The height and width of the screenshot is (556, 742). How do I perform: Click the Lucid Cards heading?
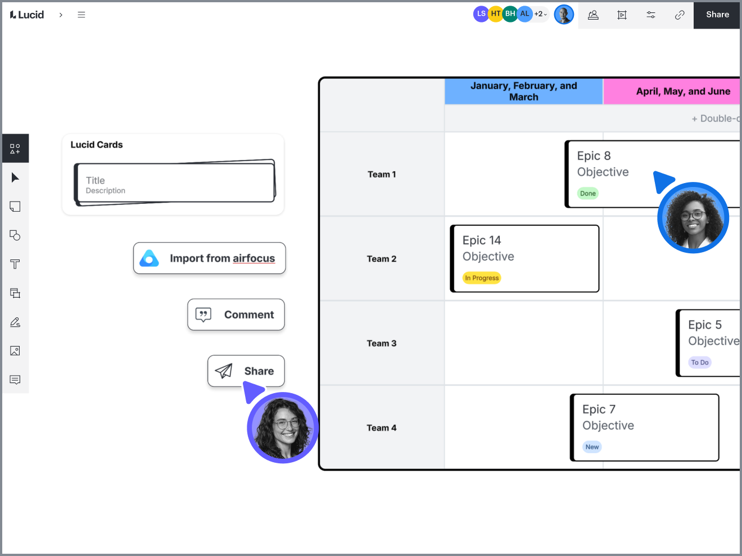click(x=97, y=145)
